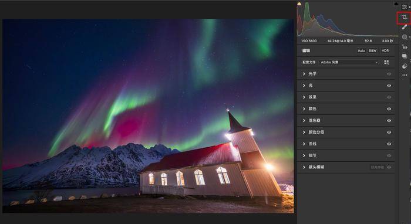Open the Edit sliders tool icon
The width and height of the screenshot is (411, 224).
pyautogui.click(x=405, y=7)
